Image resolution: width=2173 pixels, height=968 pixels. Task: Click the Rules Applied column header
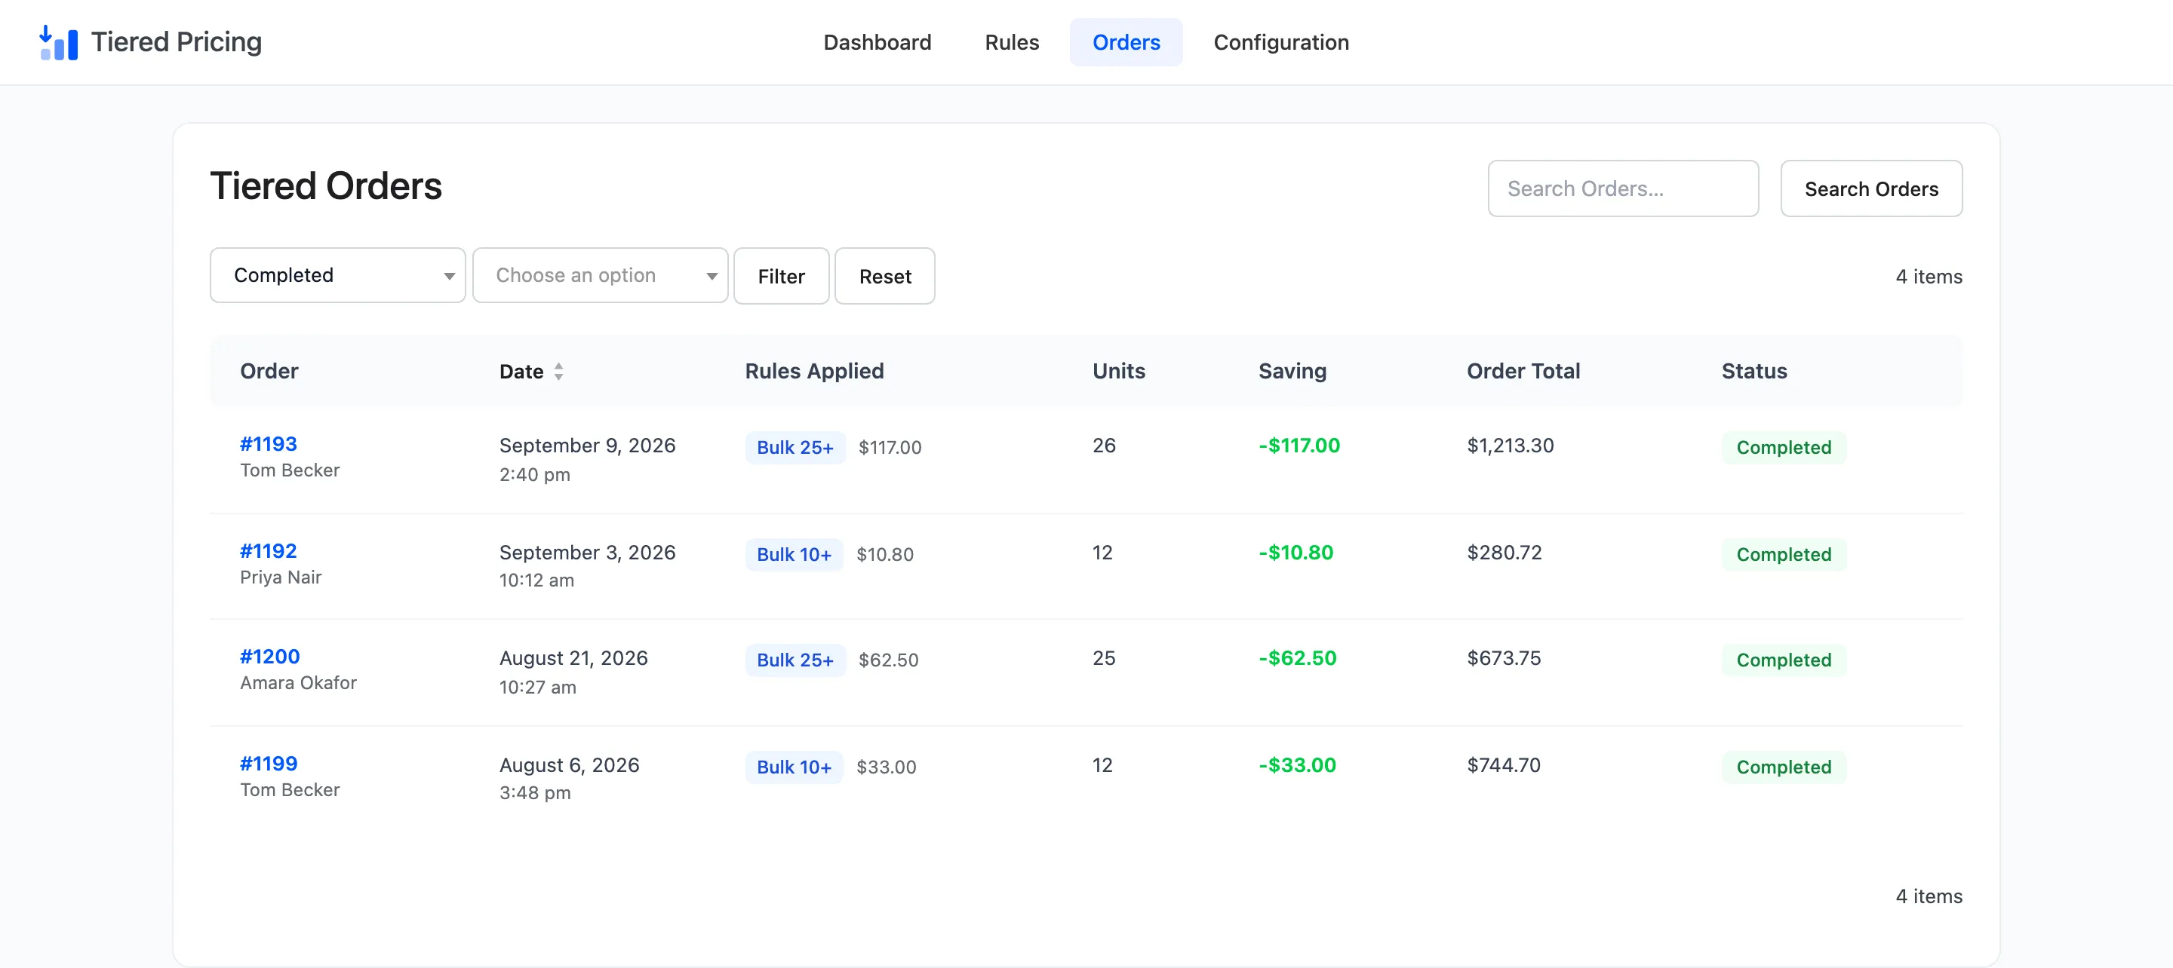coord(814,371)
